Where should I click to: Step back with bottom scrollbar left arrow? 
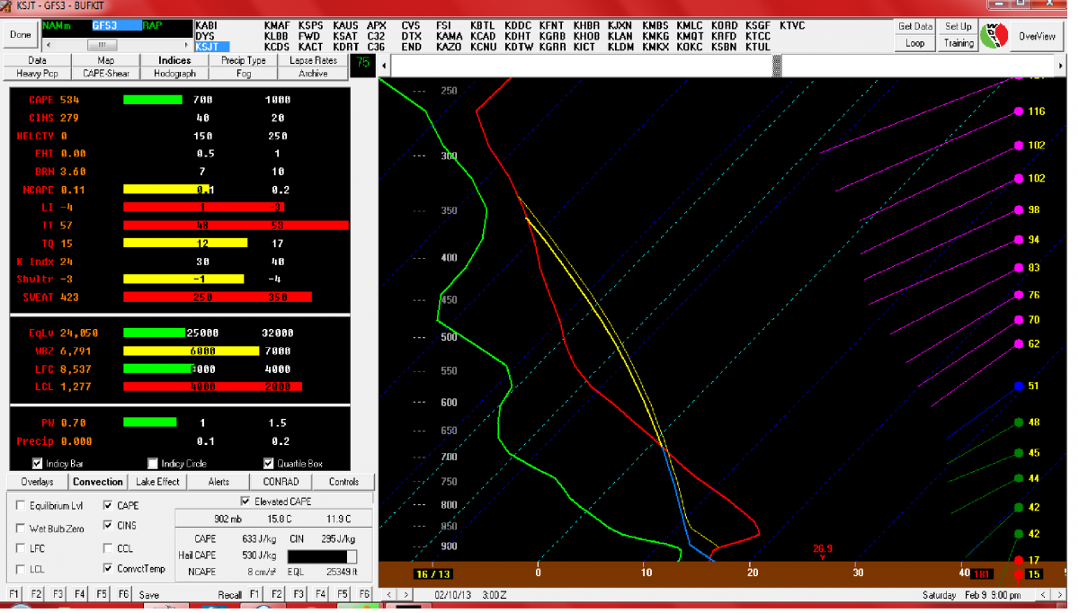click(x=388, y=594)
